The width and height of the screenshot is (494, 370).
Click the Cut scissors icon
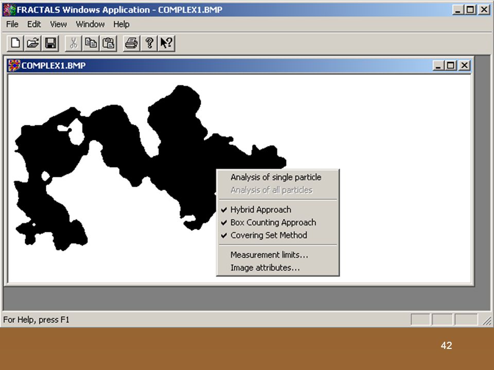coord(74,43)
